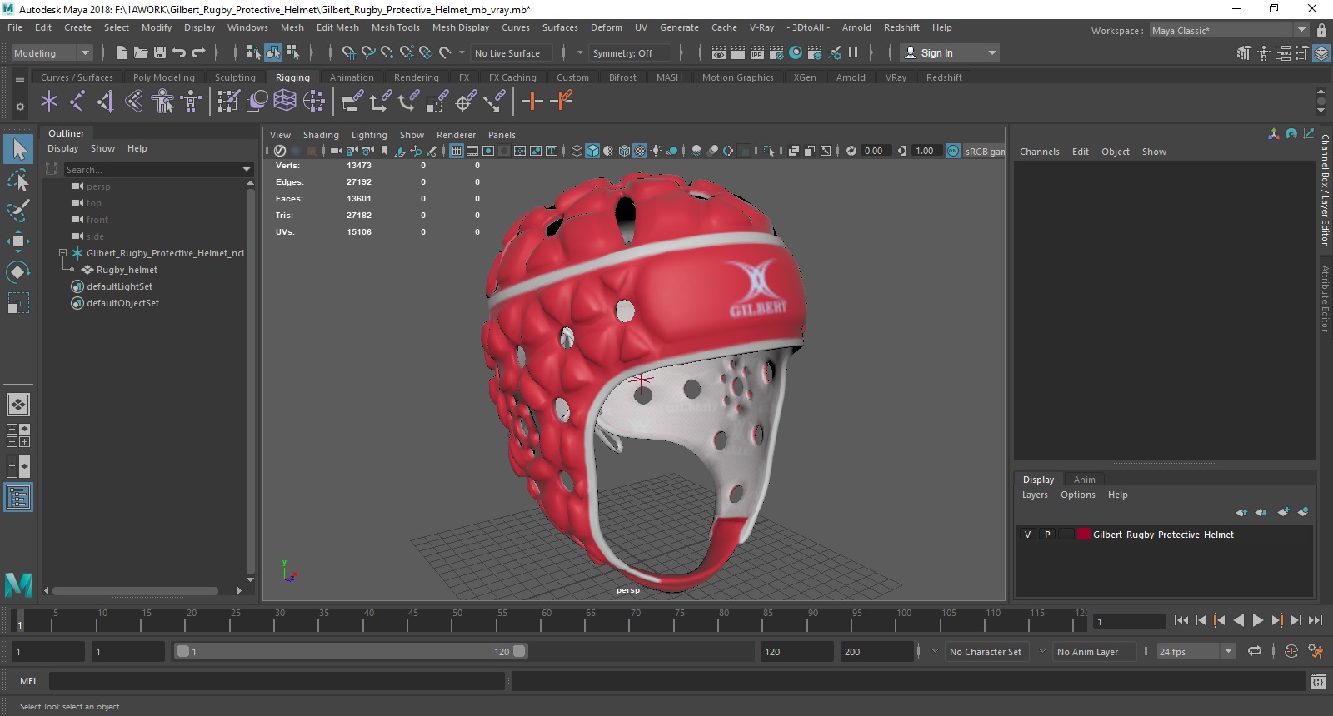Open the viewport Shading menu

[x=321, y=135]
